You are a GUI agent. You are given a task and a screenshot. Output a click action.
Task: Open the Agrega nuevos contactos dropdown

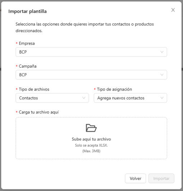131,98
